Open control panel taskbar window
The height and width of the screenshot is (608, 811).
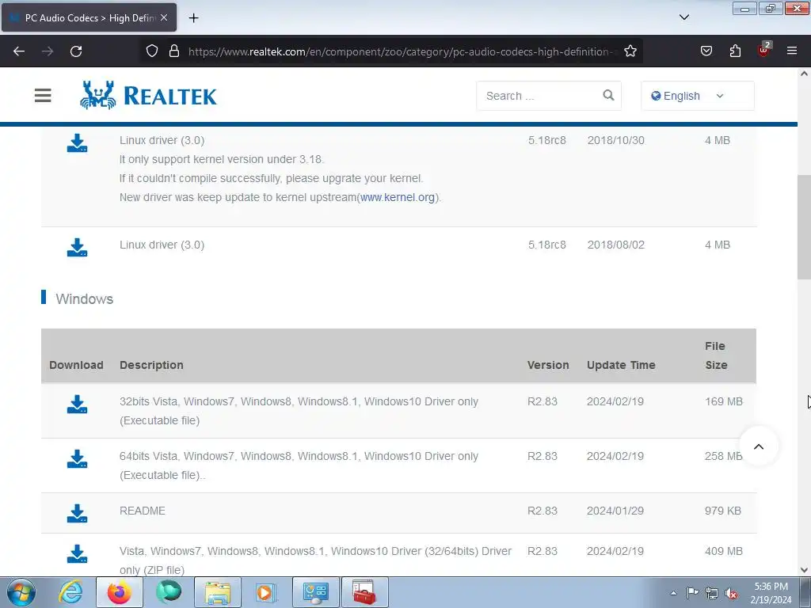coord(315,592)
